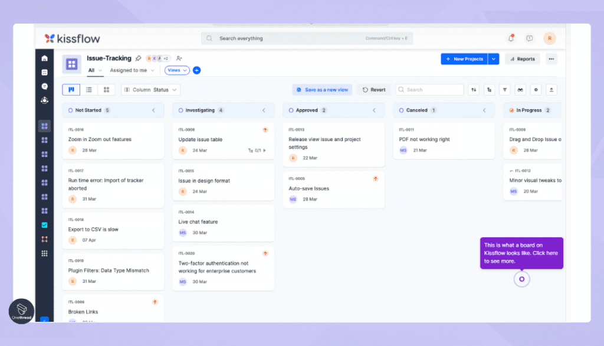Open the user profile avatar
604x346 pixels.
tap(549, 38)
